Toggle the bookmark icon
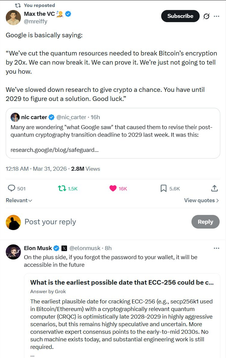The width and height of the screenshot is (226, 358). [163, 188]
